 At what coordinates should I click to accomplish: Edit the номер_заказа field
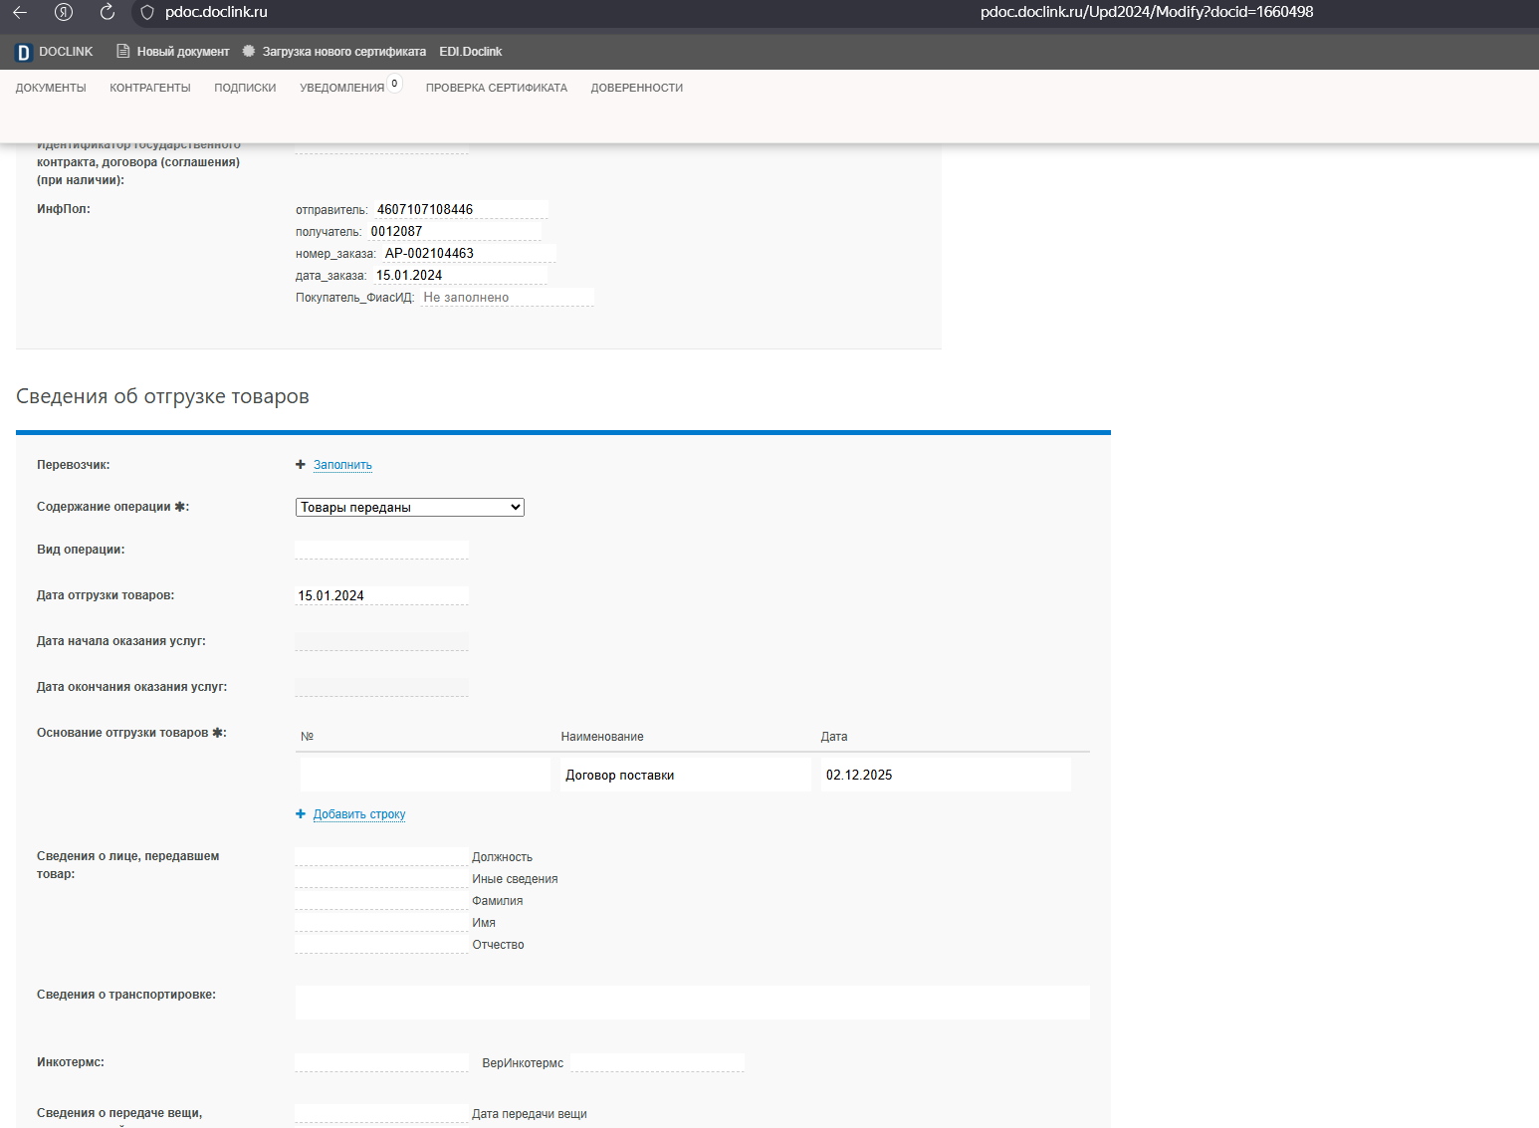pos(469,253)
